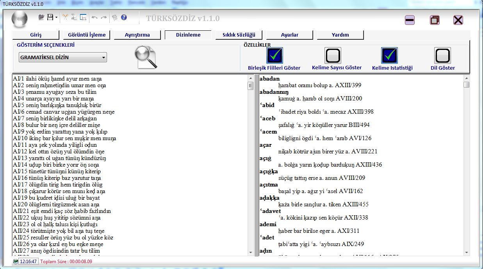Switch to the Sıklık Sözlüğü tab

point(239,35)
